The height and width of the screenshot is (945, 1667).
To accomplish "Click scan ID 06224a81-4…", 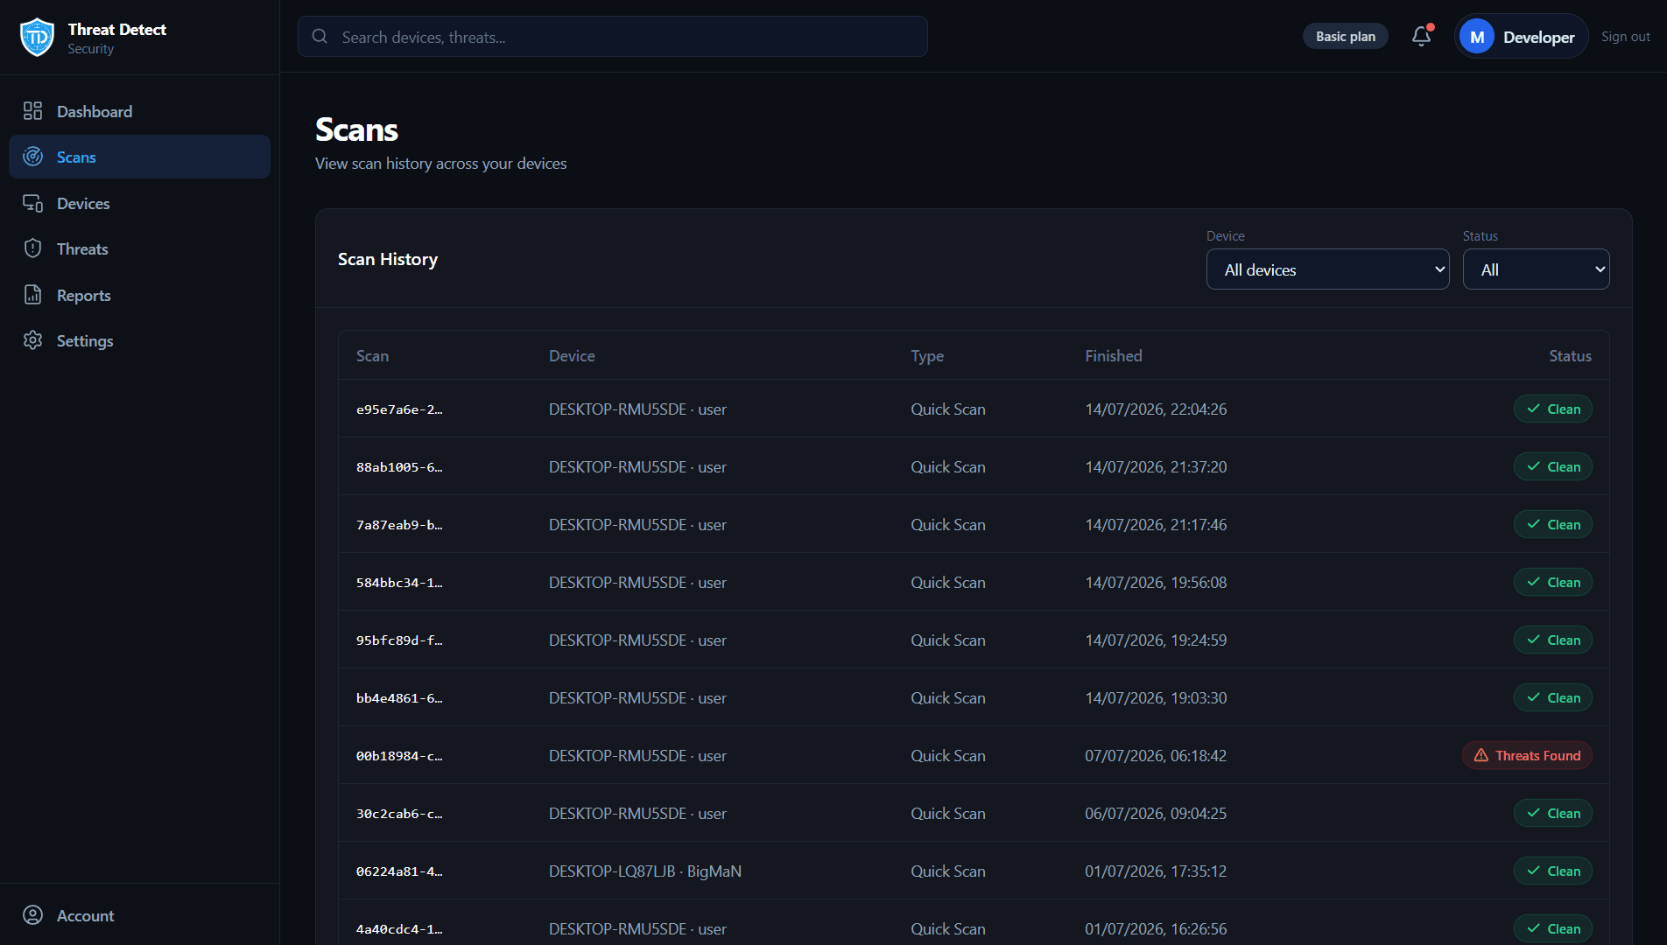I will click(x=399, y=871).
